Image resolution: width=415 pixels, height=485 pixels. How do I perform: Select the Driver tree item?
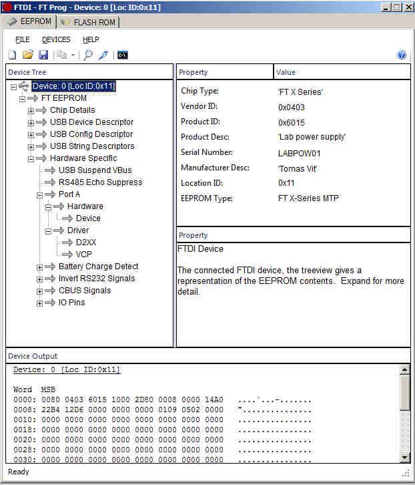pos(78,230)
